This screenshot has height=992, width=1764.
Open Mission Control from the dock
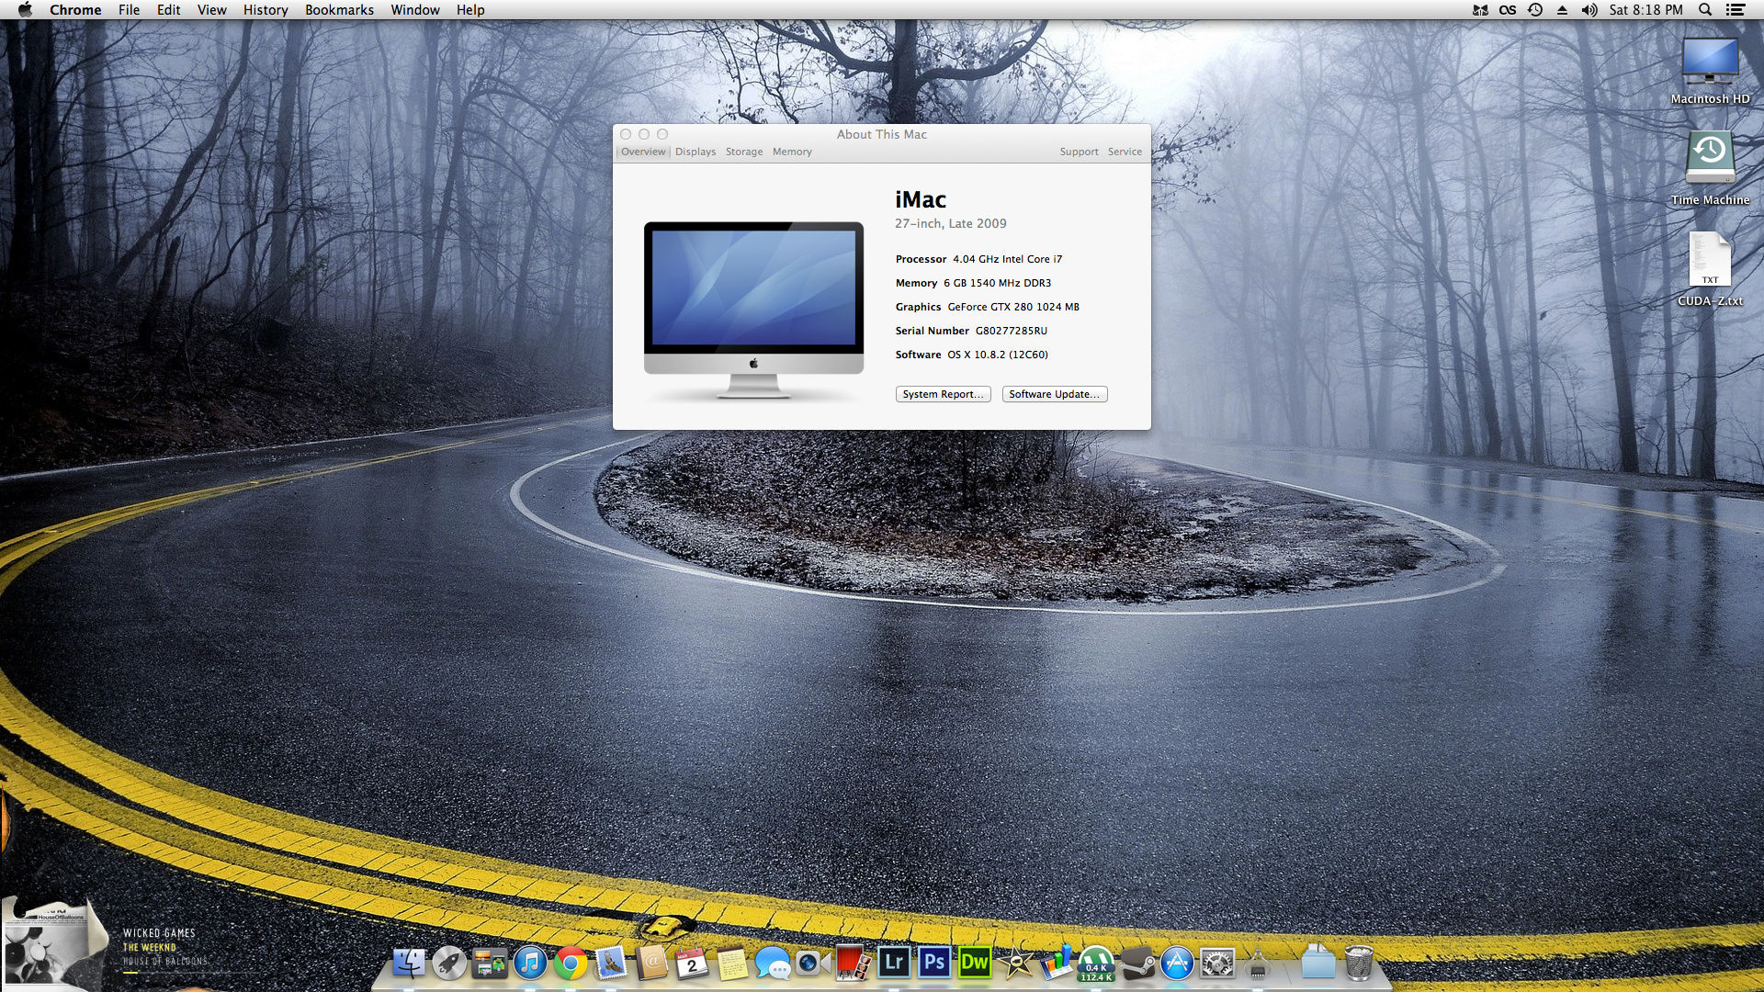point(490,963)
